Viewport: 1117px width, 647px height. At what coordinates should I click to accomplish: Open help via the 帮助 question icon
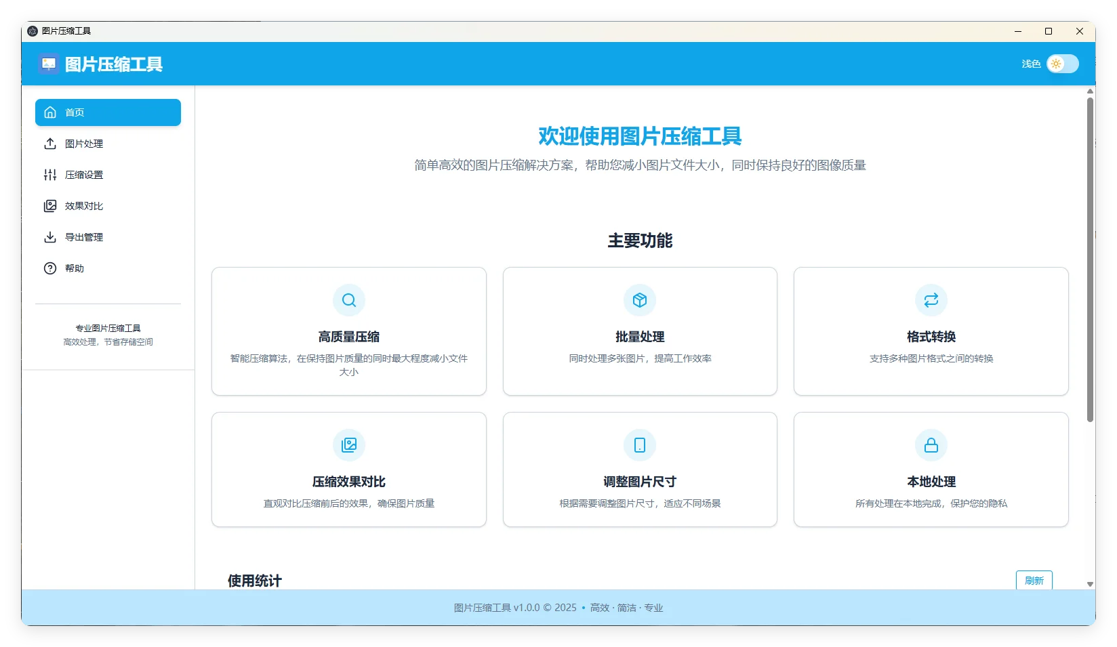point(49,268)
